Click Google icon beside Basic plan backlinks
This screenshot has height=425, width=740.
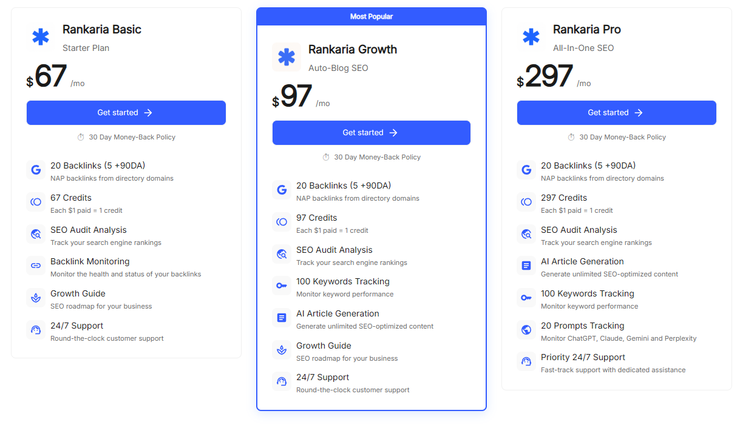[x=36, y=170]
